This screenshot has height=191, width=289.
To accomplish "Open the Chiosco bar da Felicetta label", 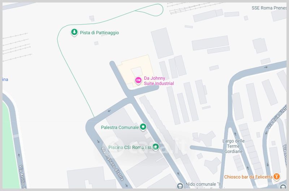I will 248,177.
